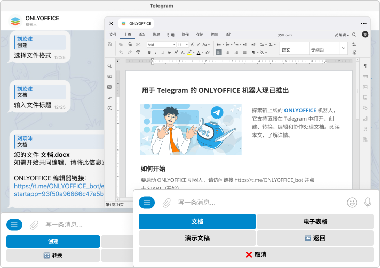Open the Comments icon in left sidebar

coord(110,76)
